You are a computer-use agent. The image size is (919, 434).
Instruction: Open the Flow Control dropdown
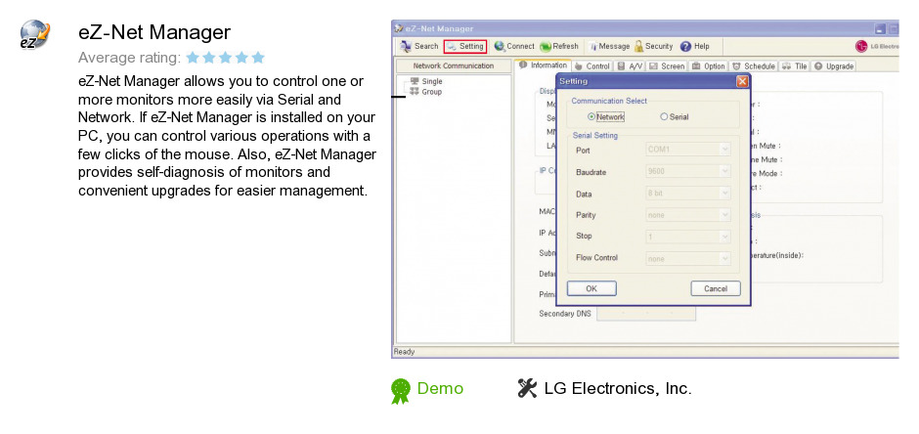tap(688, 258)
